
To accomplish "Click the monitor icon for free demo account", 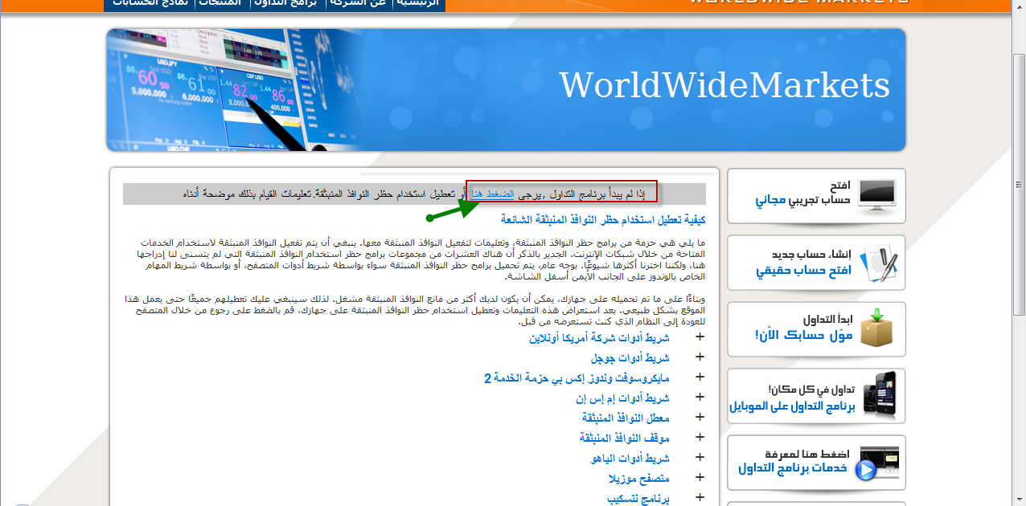I will pos(876,195).
